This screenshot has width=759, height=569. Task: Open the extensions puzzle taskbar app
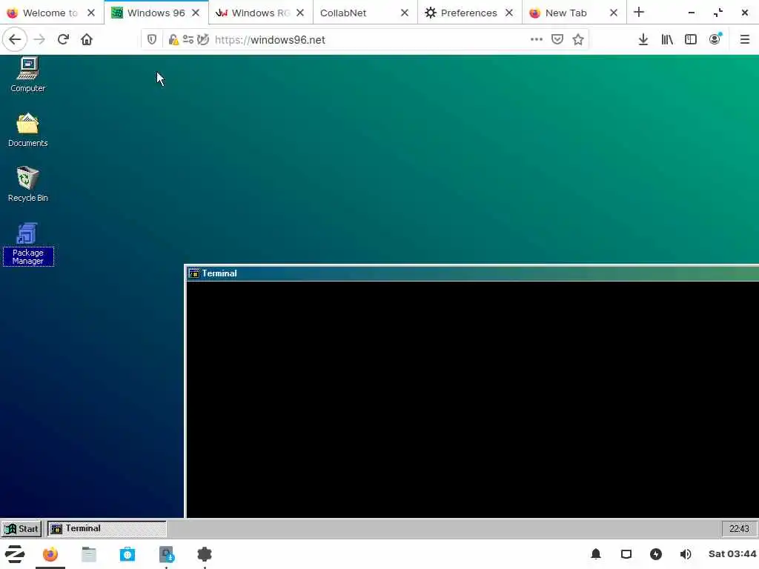coord(205,554)
